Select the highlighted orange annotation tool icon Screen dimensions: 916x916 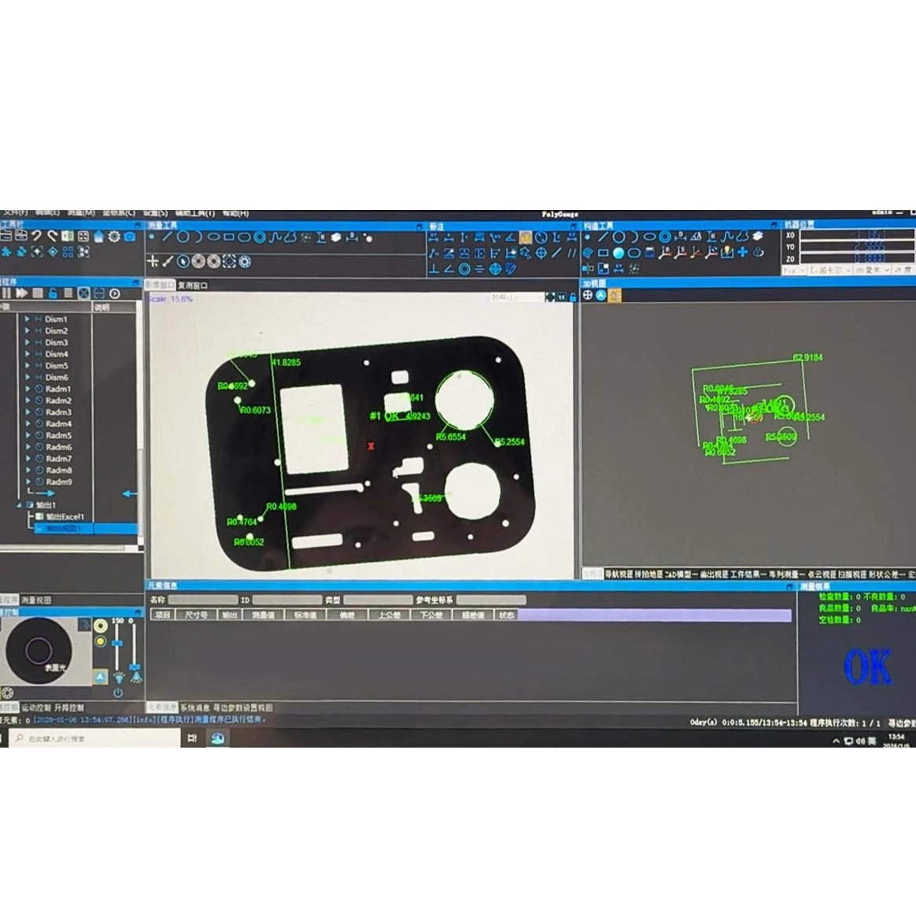tap(525, 238)
